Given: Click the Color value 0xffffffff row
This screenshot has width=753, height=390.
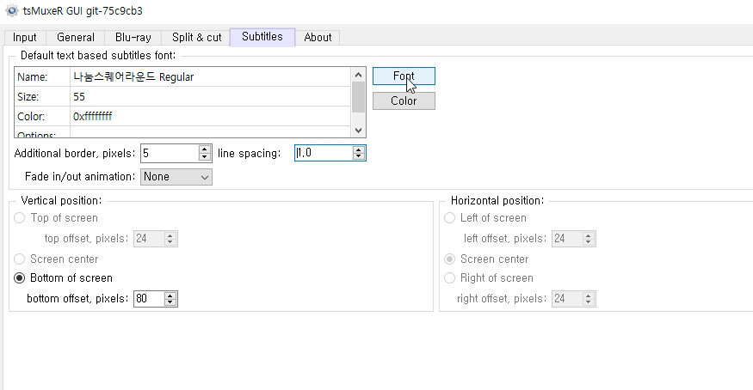Looking at the screenshot, I should (211, 116).
